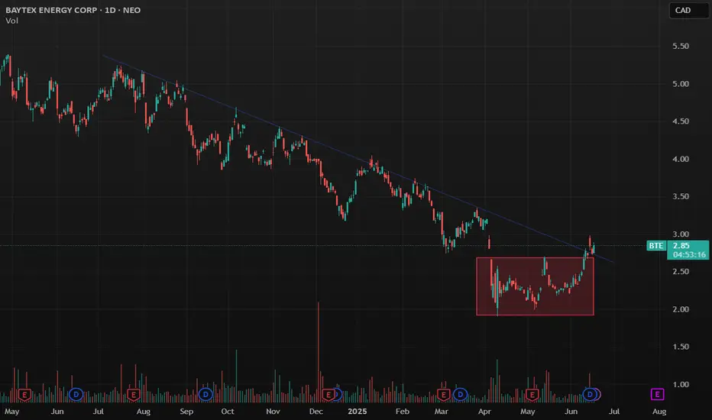Screen dimensions: 712x420
Task: Click the 5.50 price axis label
Action: [x=681, y=47]
